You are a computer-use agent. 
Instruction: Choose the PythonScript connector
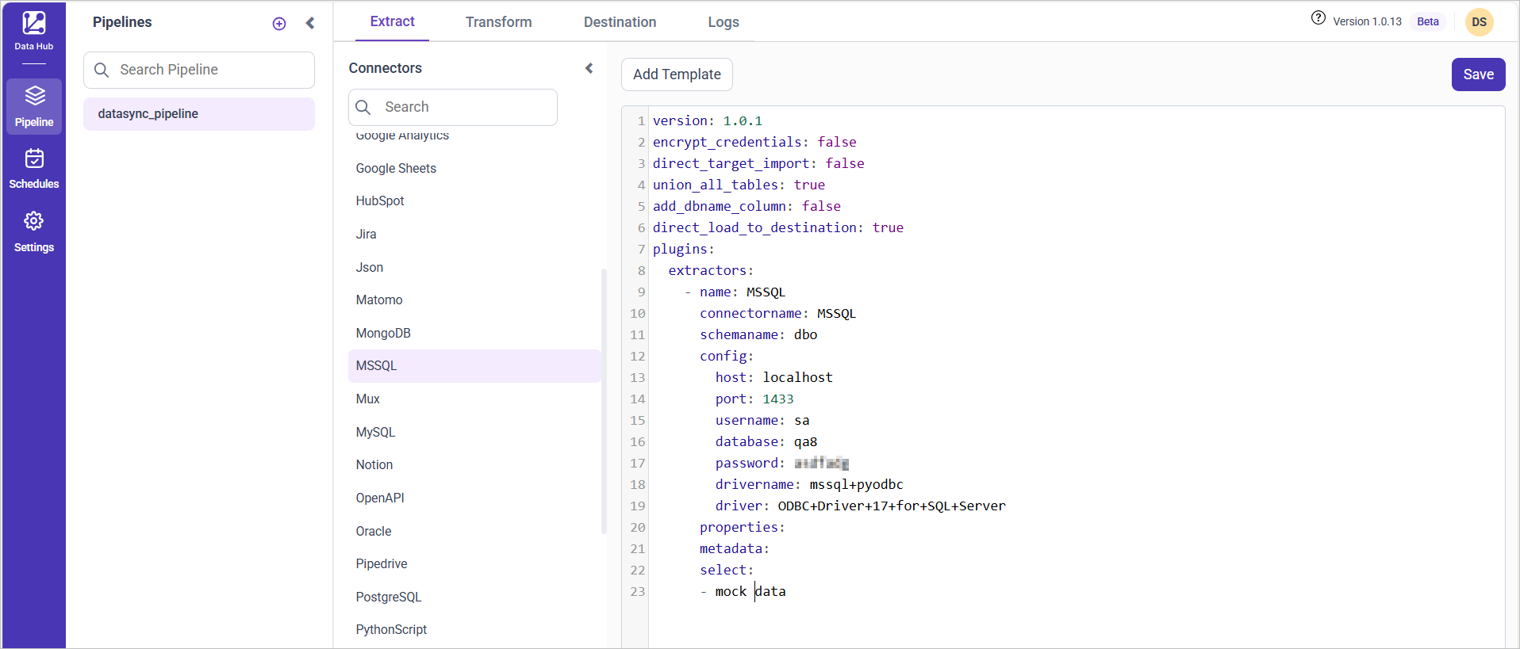pos(391,630)
